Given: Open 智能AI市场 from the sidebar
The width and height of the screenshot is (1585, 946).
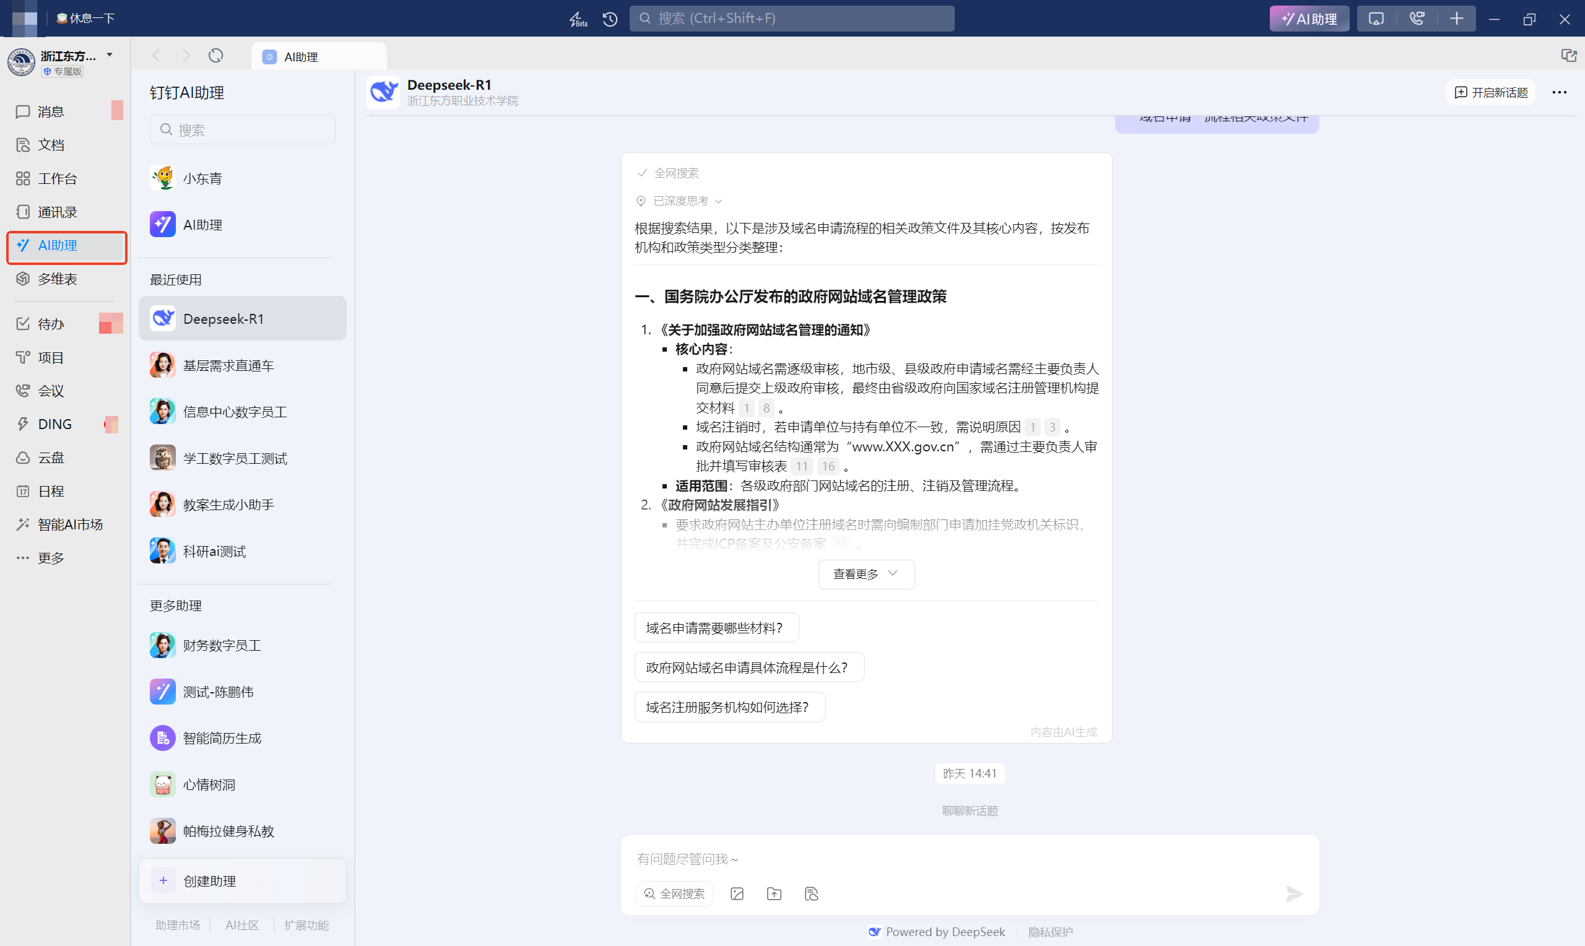Looking at the screenshot, I should (70, 524).
